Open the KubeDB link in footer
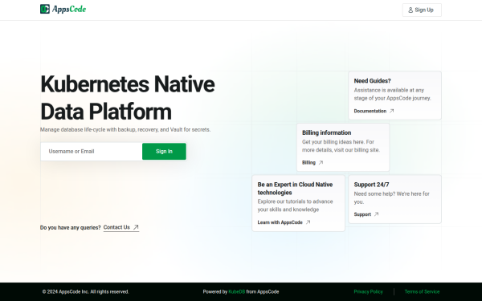This screenshot has height=301, width=482. [x=237, y=292]
